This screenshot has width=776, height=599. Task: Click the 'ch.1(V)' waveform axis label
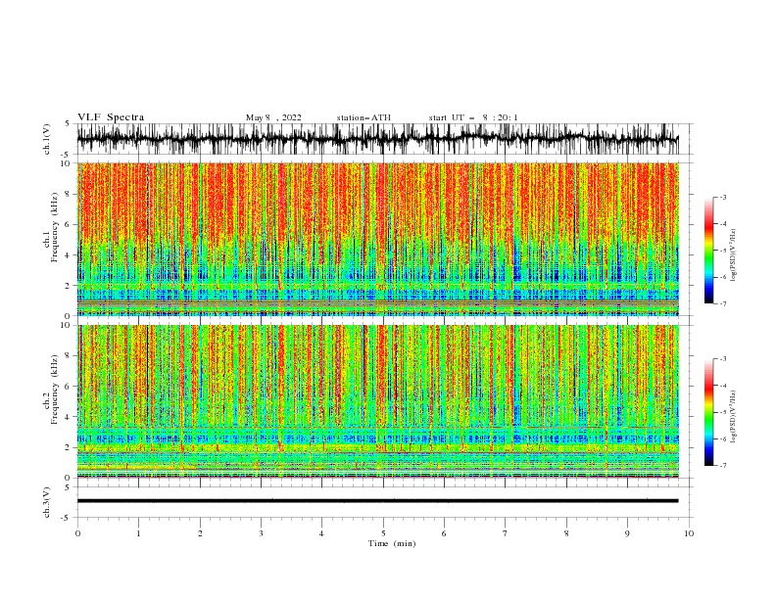coord(47,139)
